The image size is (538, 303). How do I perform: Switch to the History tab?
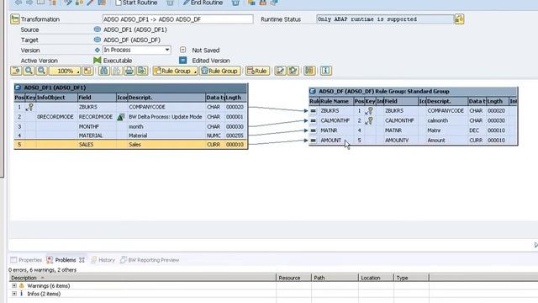[x=103, y=260]
